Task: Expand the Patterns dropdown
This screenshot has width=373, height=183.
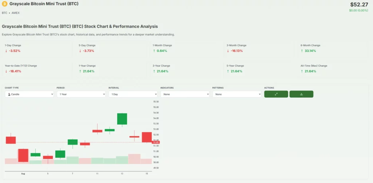Action: pyautogui.click(x=237, y=94)
